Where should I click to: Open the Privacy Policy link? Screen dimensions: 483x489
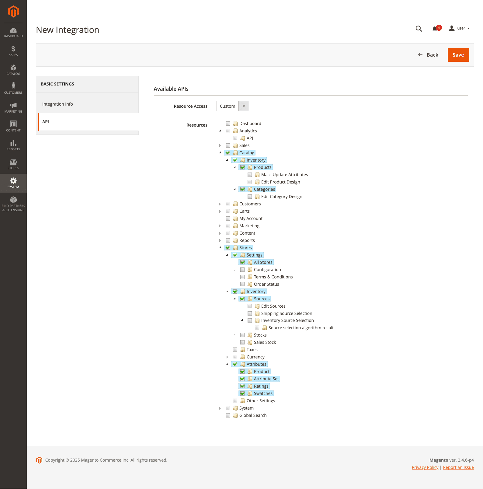tap(425, 467)
